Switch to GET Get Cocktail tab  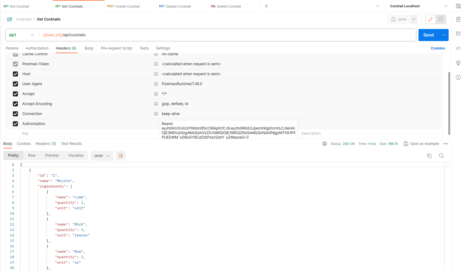click(x=26, y=6)
